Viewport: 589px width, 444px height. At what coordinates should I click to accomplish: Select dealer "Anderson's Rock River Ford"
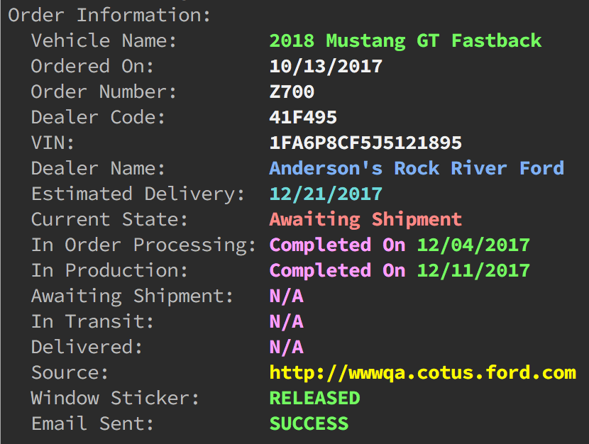417,168
